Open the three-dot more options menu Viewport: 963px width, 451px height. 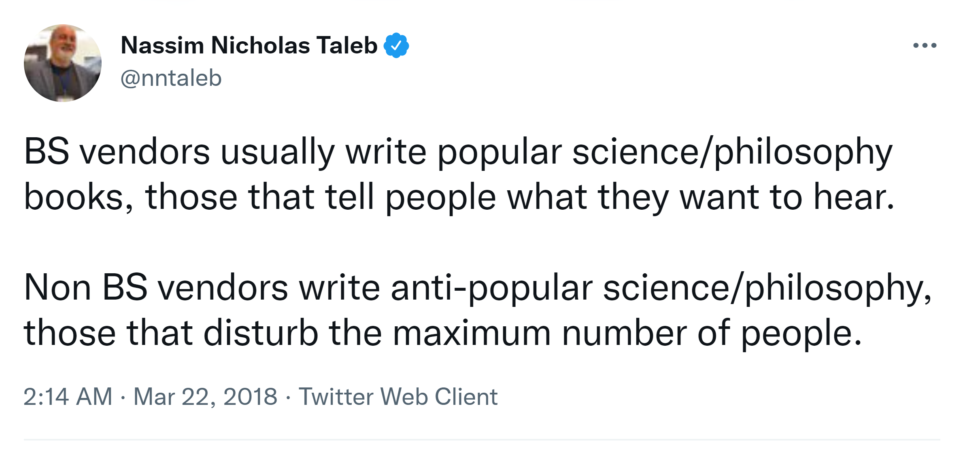(925, 45)
